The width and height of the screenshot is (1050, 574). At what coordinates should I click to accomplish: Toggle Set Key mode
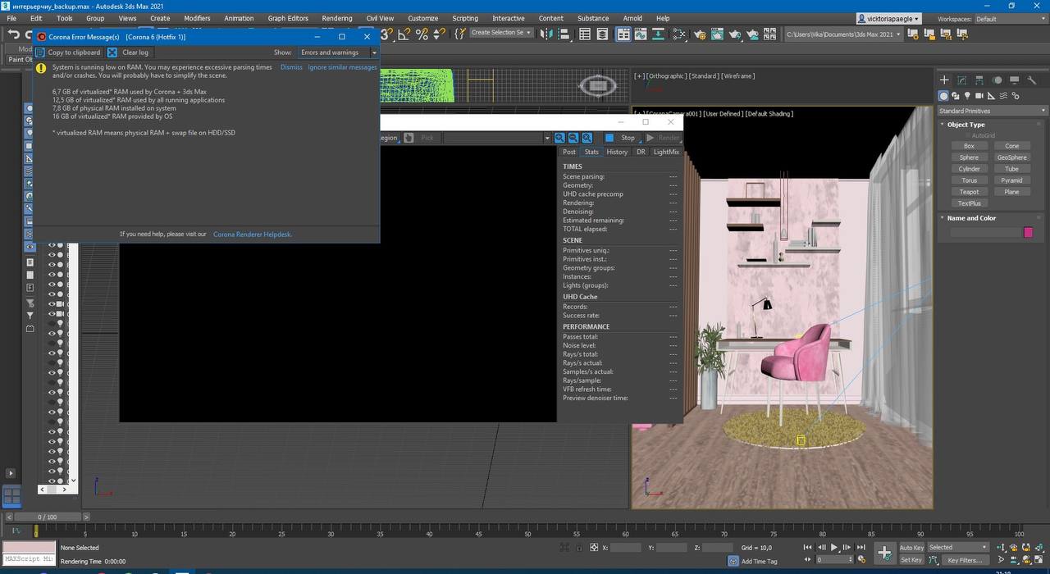pos(911,560)
